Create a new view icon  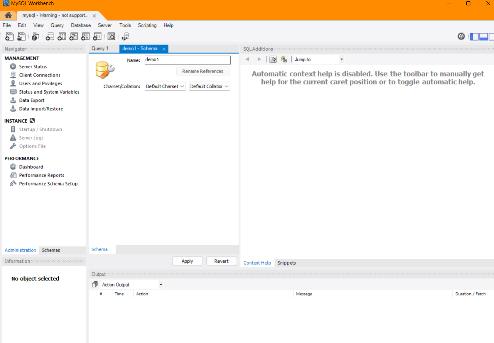coord(74,36)
